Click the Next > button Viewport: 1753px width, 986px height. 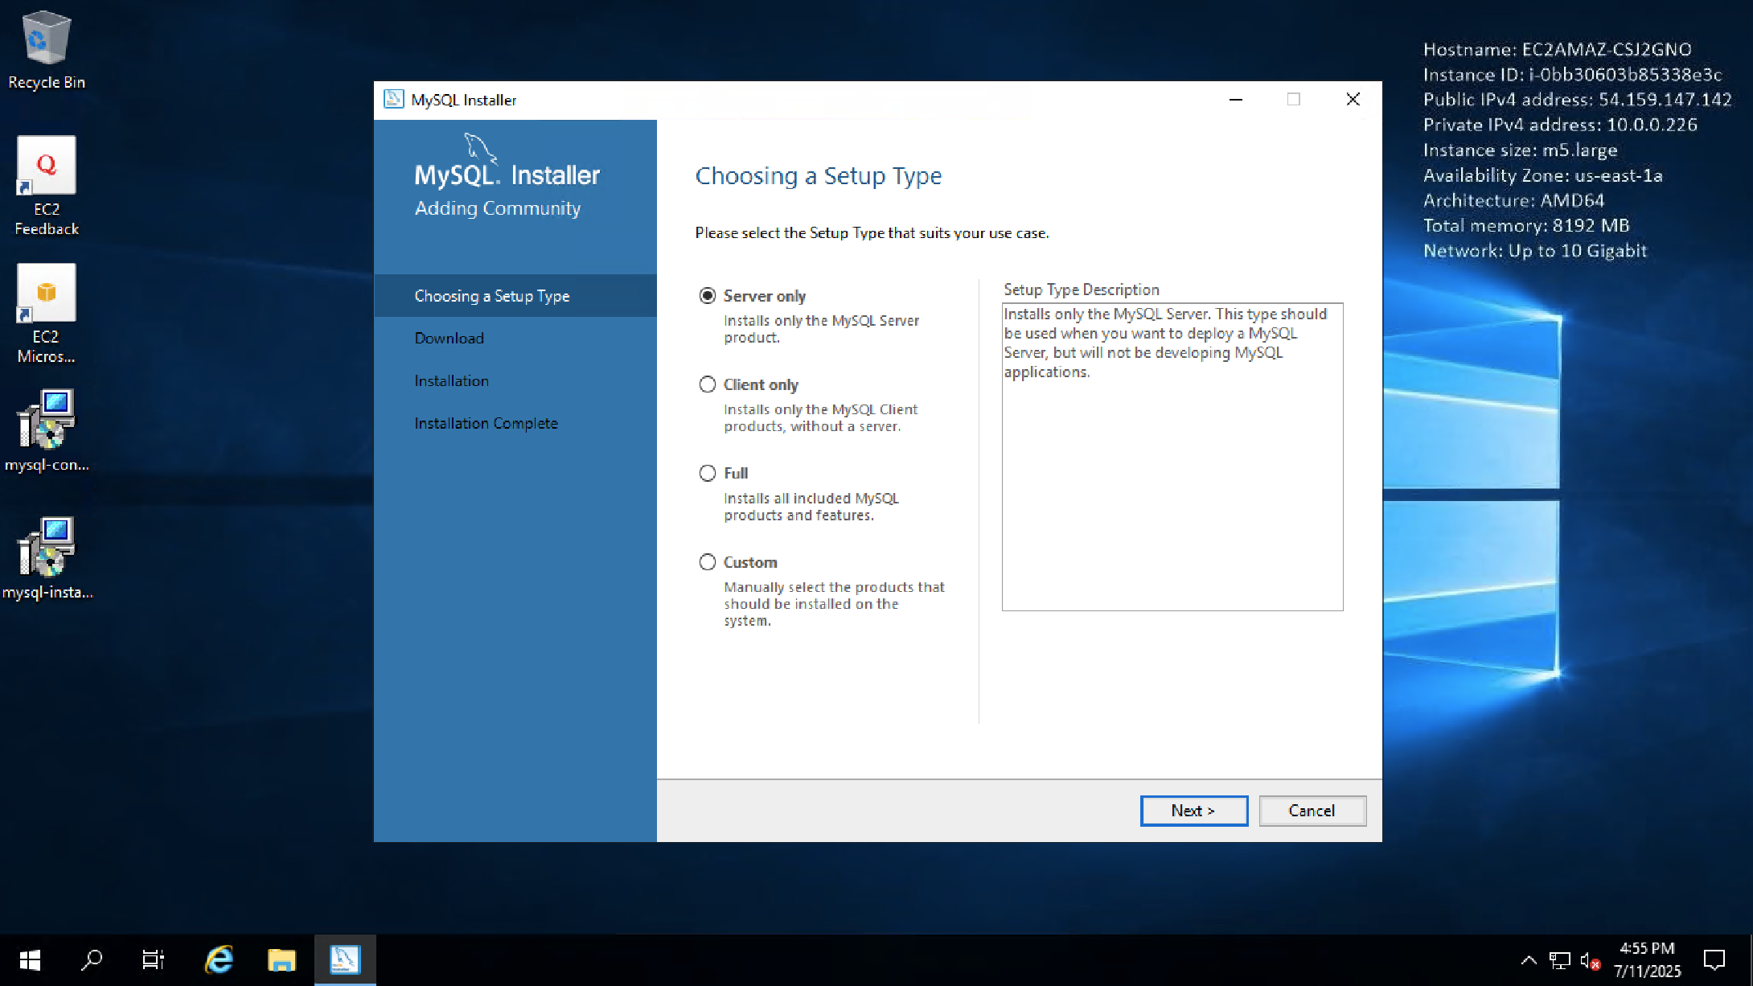click(x=1194, y=811)
